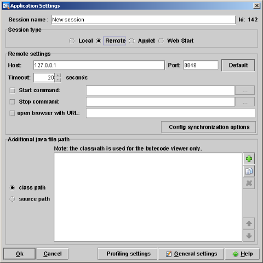The height and width of the screenshot is (263, 263).
Task: Move the entry up with the arrow icon
Action: pos(249,224)
